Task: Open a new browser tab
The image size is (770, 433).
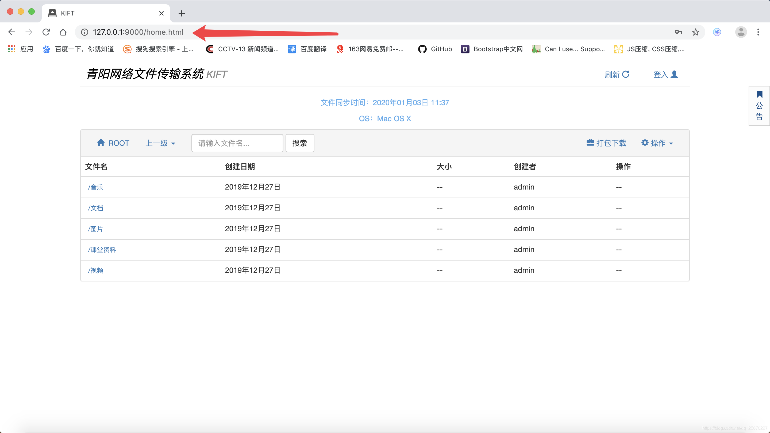Action: click(x=182, y=13)
